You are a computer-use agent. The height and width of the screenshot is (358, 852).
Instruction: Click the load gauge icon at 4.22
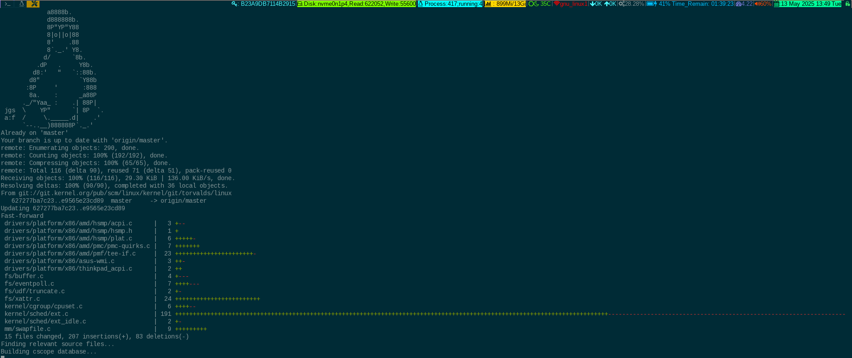click(x=739, y=4)
